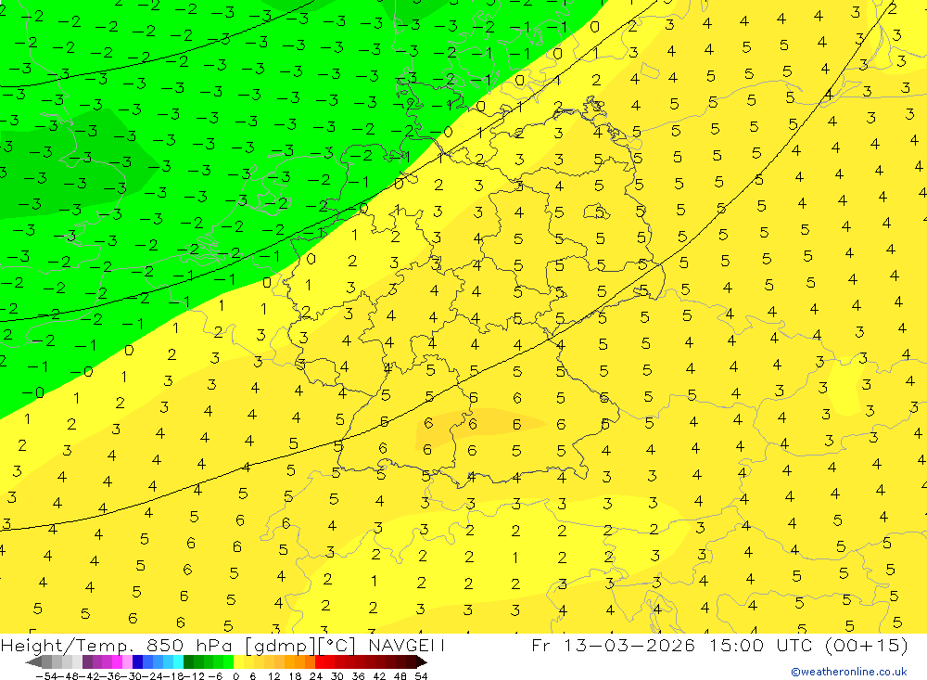Select the dark maroon right arrow end of the color scale
This screenshot has width=927, height=680.
[422, 661]
